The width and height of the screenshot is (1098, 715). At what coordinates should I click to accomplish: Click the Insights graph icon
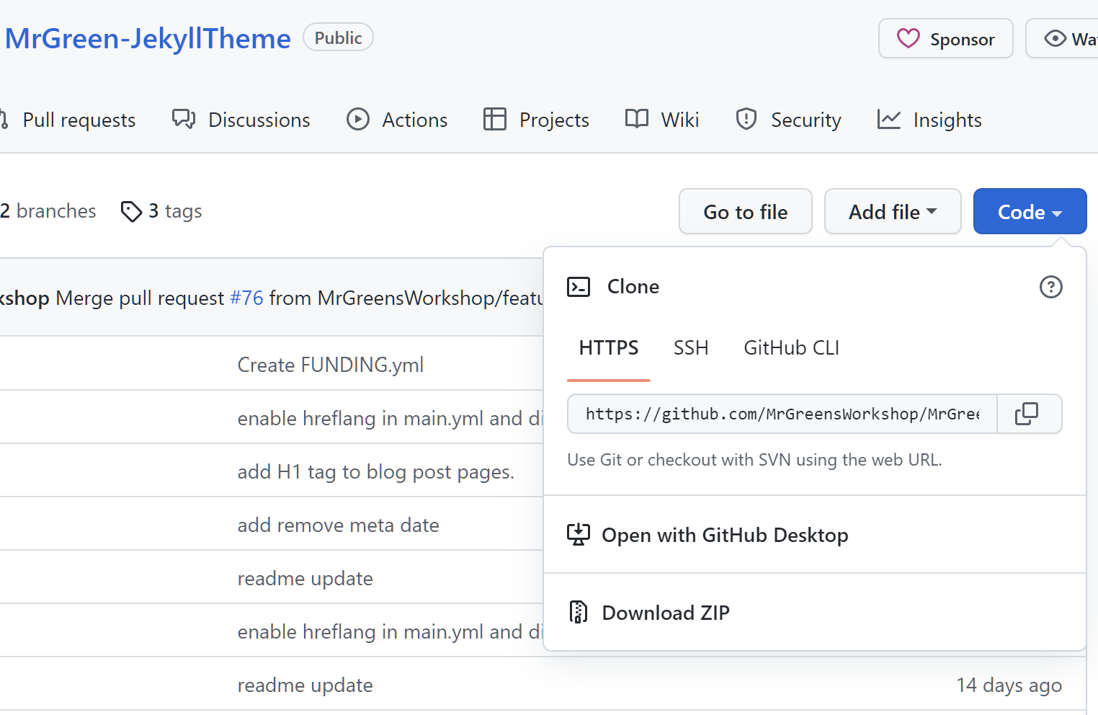tap(889, 119)
